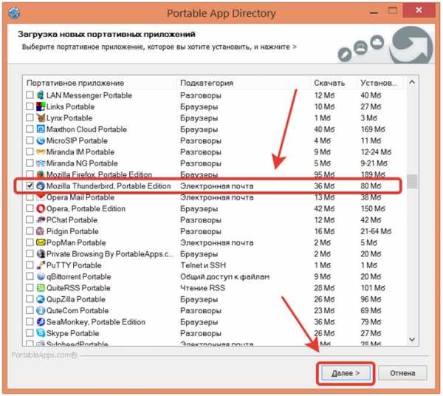Click scrollbar up arrow in app list
The width and height of the screenshot is (443, 396).
[x=412, y=82]
